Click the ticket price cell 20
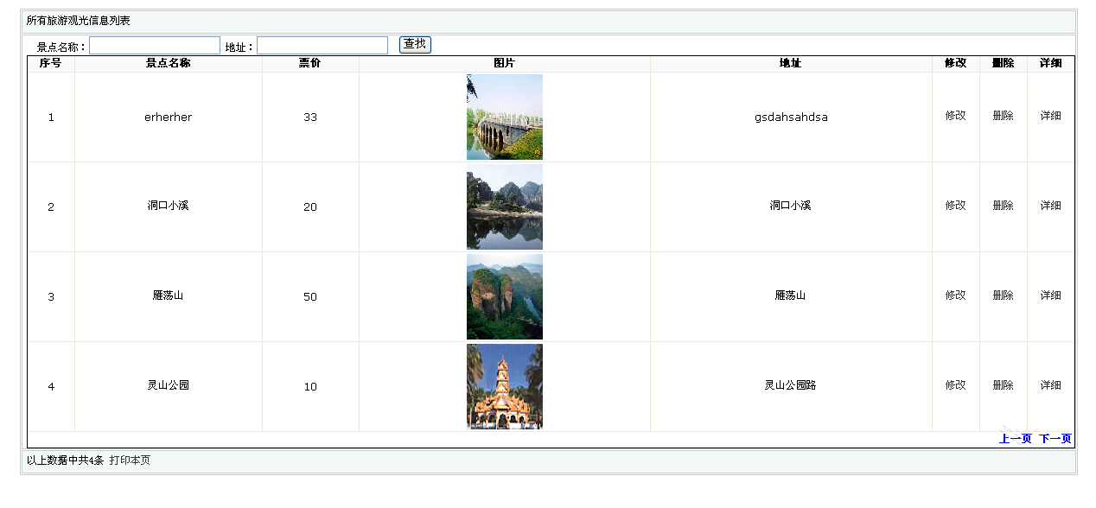The image size is (1096, 508). pos(310,207)
